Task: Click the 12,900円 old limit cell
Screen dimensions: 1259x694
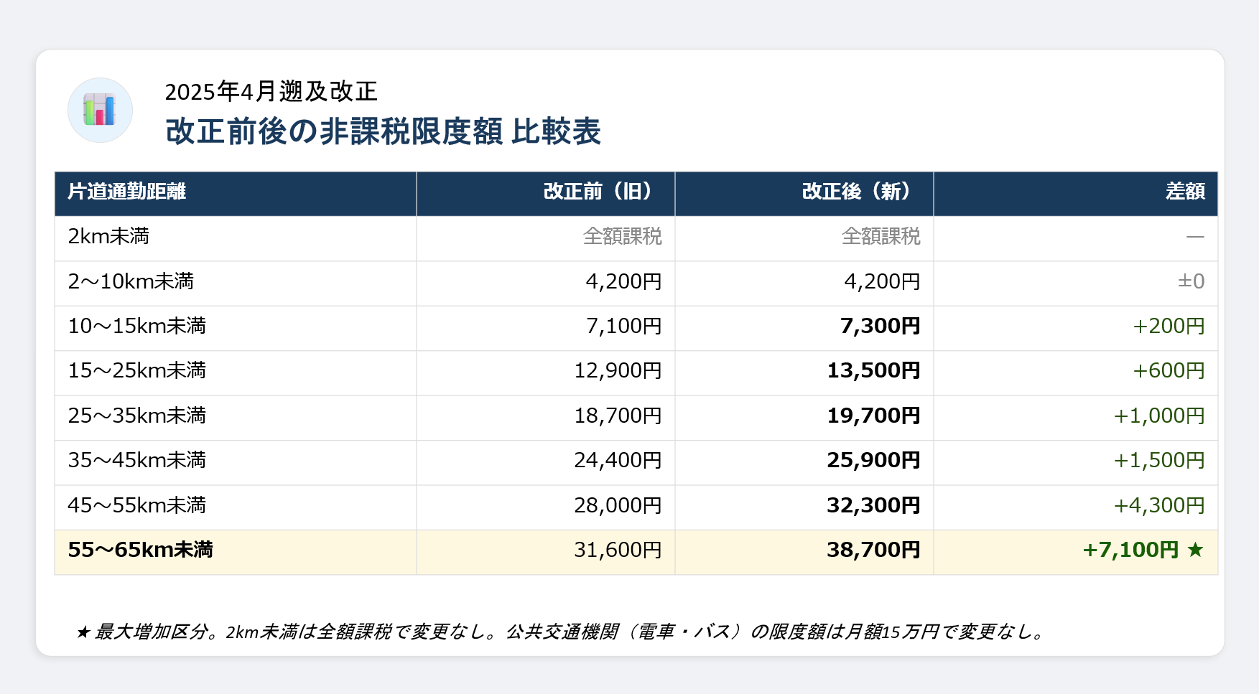Action: pyautogui.click(x=618, y=371)
